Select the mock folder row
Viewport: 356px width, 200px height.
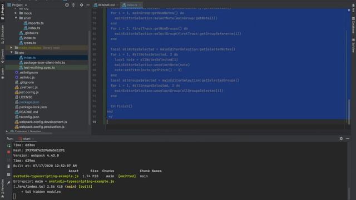(x=47, y=13)
